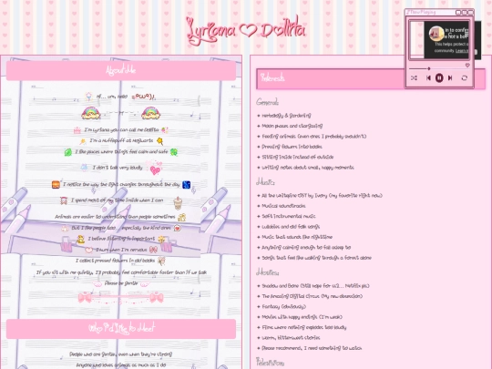Click the Movies subheading under Interests
This screenshot has height=369, width=492.
(267, 272)
